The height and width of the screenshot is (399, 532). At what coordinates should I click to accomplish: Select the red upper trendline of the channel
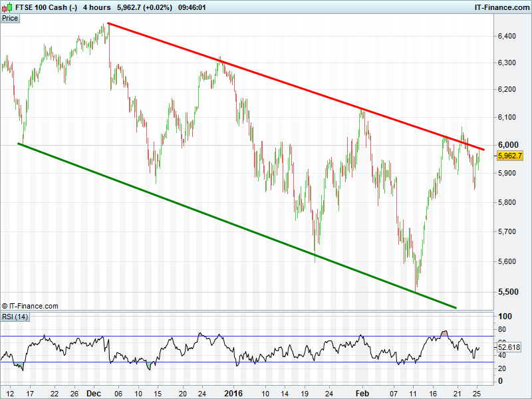(x=296, y=86)
